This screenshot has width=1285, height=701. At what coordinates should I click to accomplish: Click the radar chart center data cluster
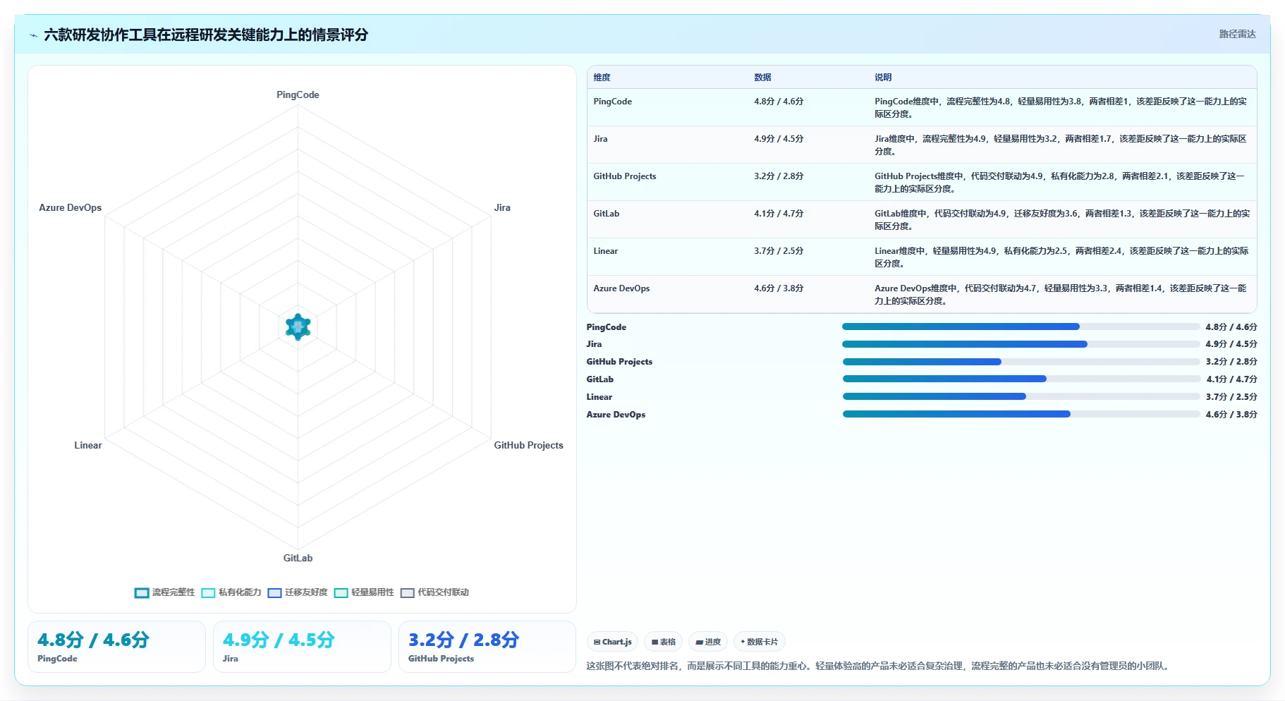tap(298, 327)
